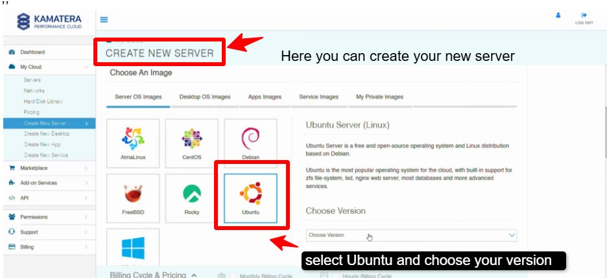Go to Dashboard in sidebar
The height and width of the screenshot is (278, 607).
32,52
